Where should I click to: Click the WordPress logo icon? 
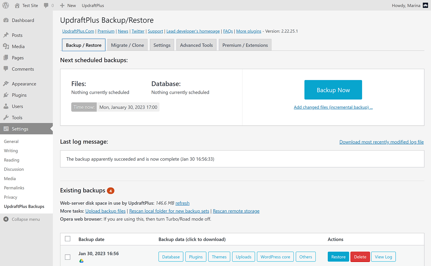click(6, 5)
